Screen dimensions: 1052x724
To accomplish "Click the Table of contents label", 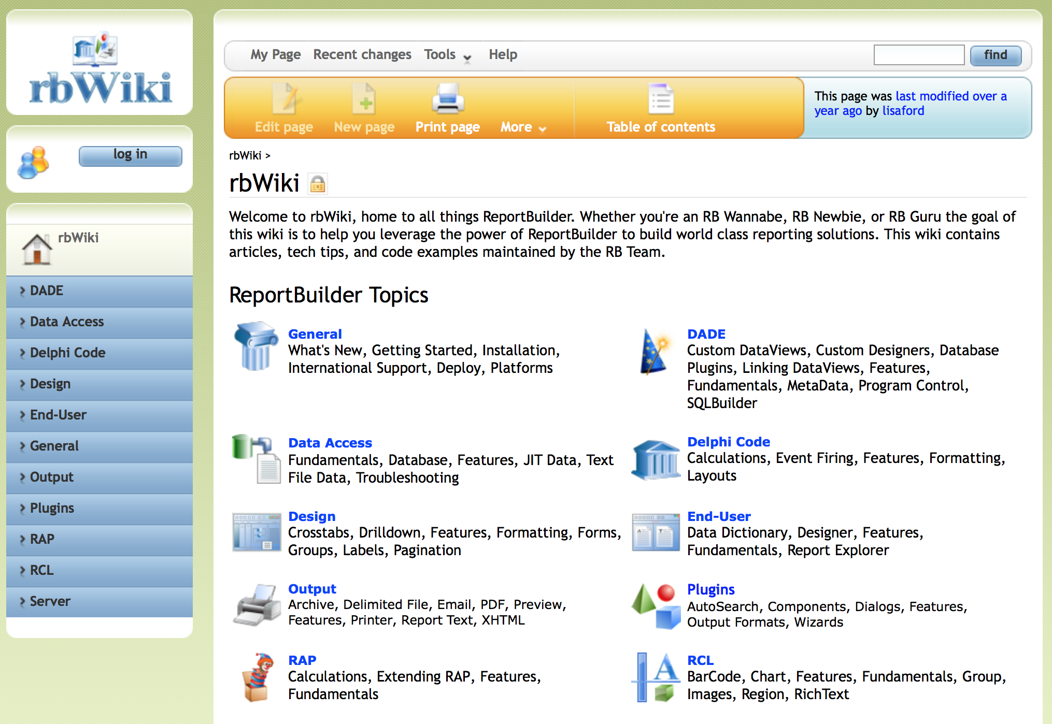I will [x=661, y=127].
